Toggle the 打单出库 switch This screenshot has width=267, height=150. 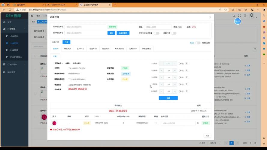(x=198, y=43)
